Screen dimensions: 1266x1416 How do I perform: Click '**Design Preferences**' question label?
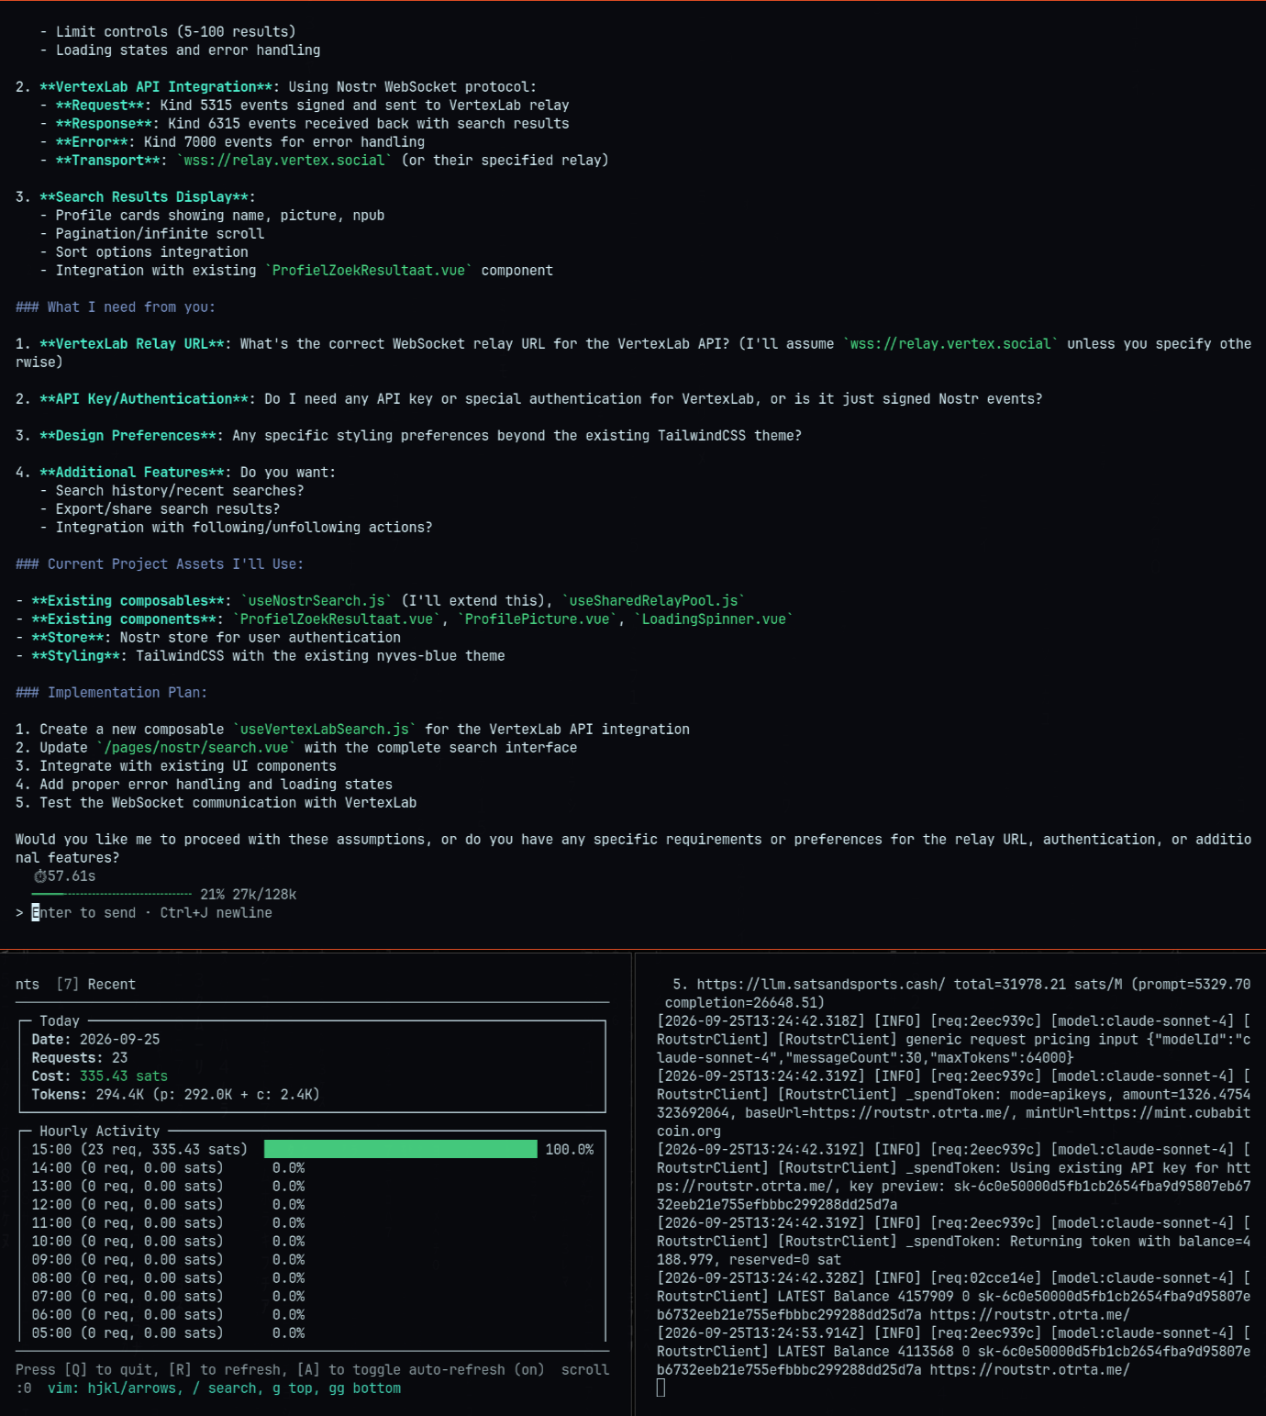click(x=128, y=436)
